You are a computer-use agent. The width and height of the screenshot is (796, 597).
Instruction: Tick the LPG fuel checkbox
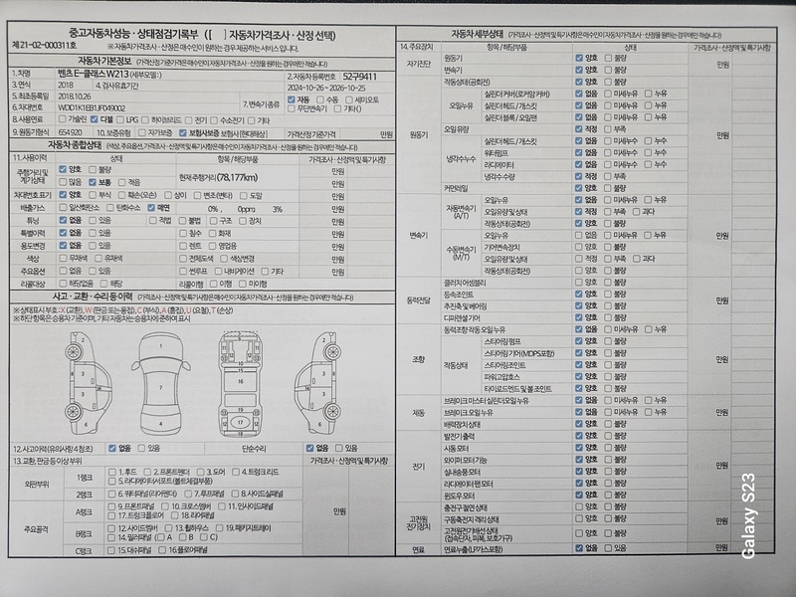pos(120,117)
